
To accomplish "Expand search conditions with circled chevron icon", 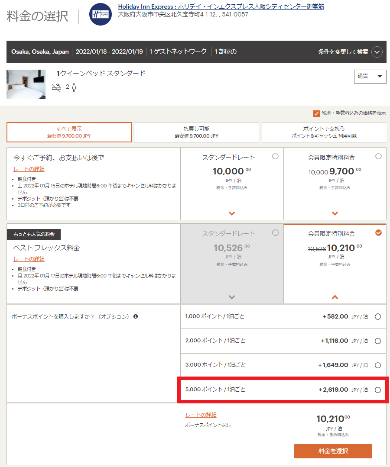I will point(377,52).
